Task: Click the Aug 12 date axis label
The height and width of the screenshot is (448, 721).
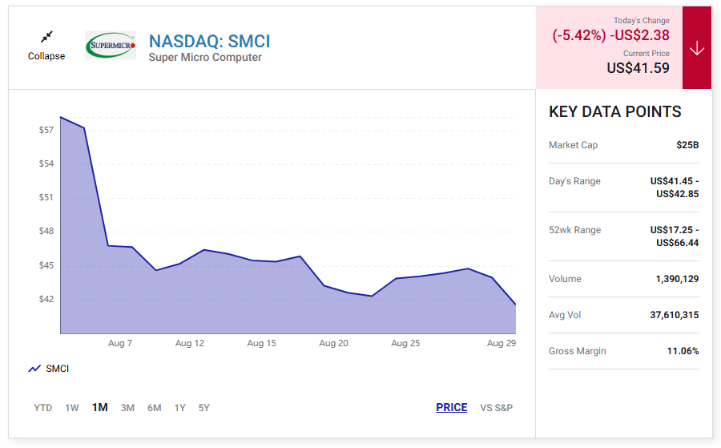Action: (189, 343)
